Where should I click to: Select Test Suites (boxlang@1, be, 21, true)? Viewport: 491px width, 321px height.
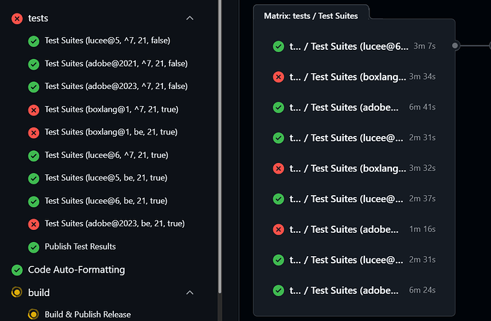point(111,132)
